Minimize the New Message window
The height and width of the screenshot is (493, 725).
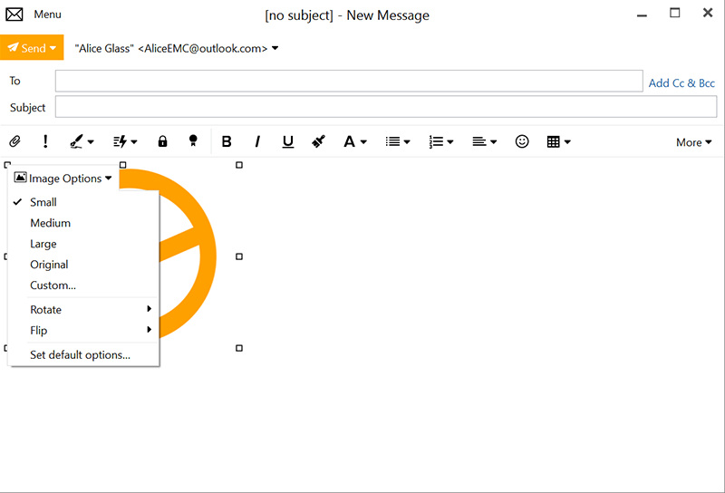point(642,14)
